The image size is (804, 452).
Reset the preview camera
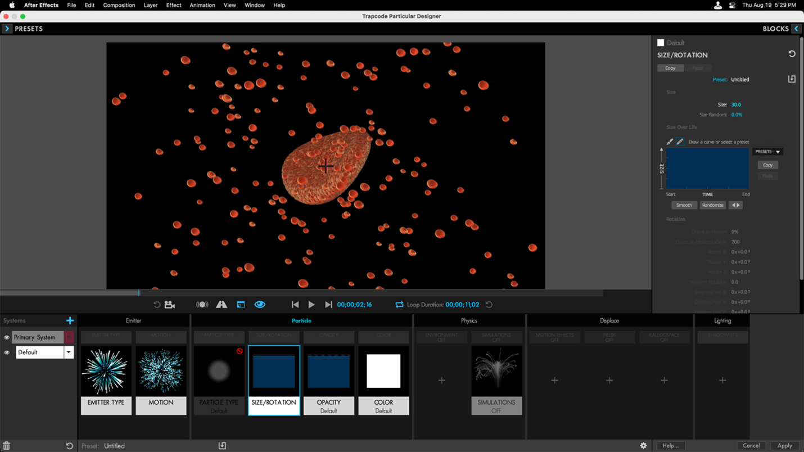[x=157, y=305]
